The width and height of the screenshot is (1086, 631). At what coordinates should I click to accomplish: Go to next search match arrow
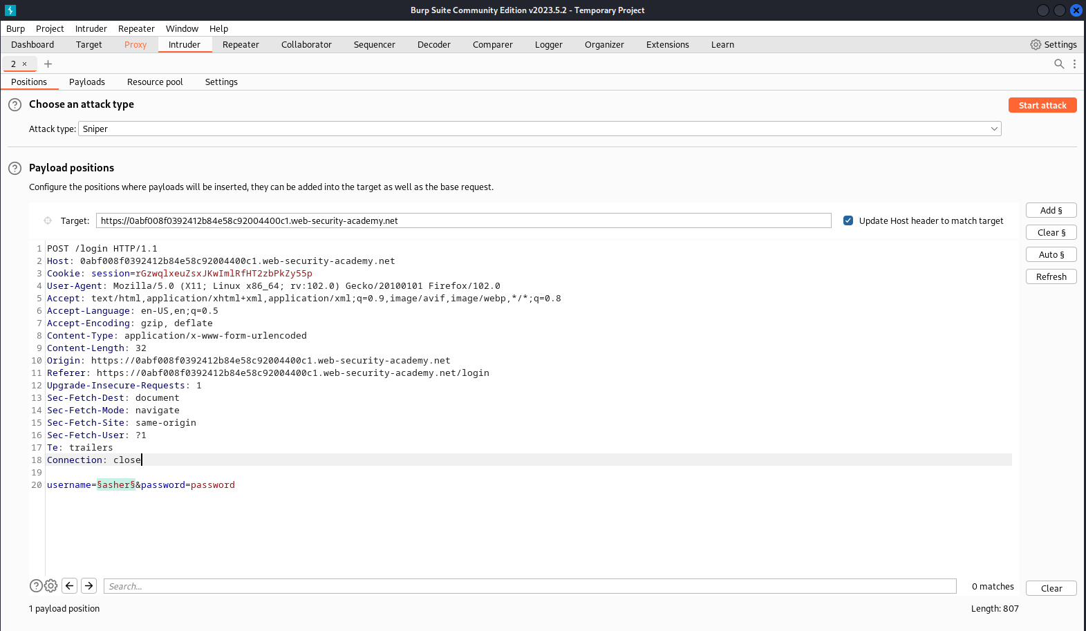coord(89,586)
